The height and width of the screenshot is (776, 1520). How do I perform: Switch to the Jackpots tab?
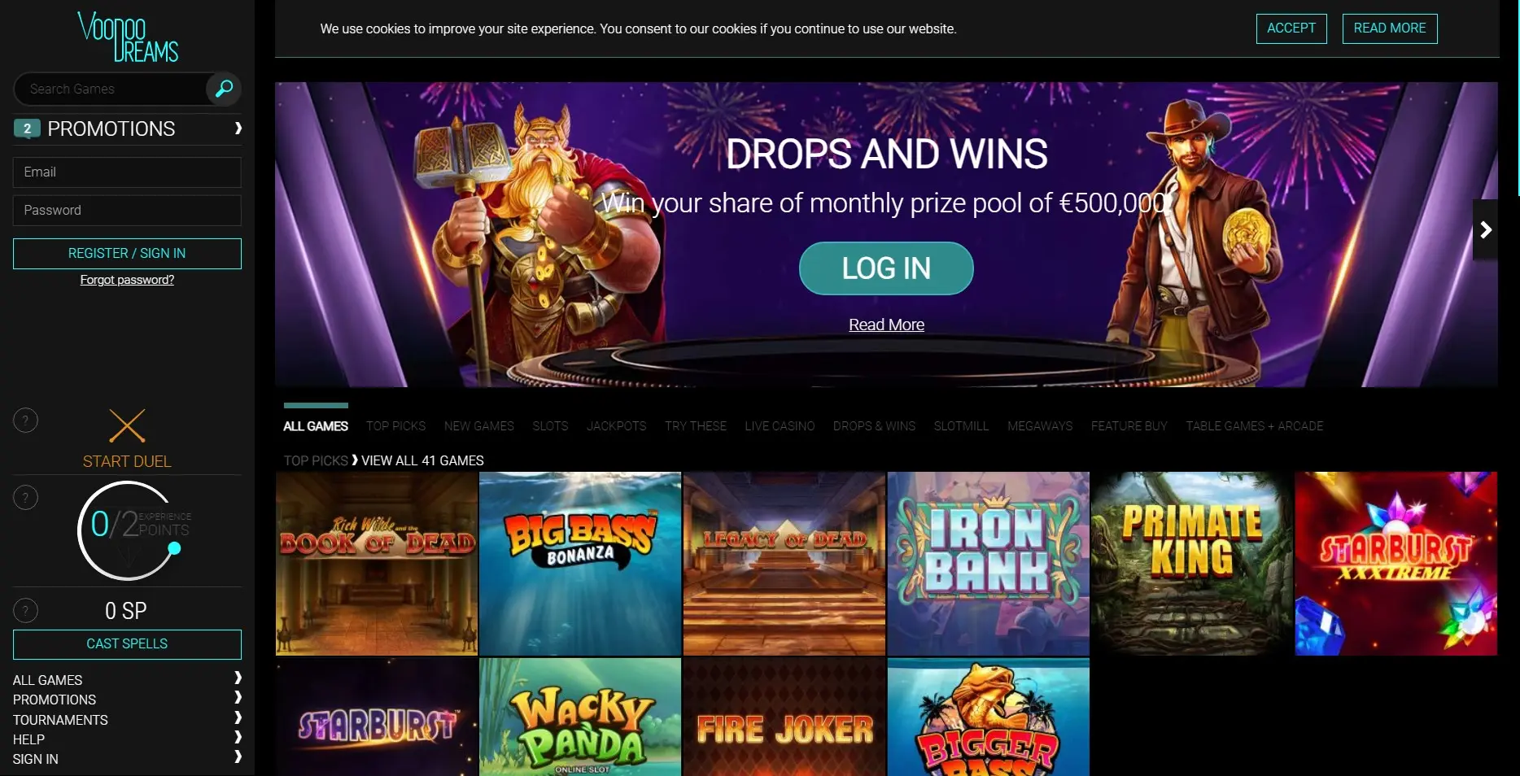[x=616, y=426]
